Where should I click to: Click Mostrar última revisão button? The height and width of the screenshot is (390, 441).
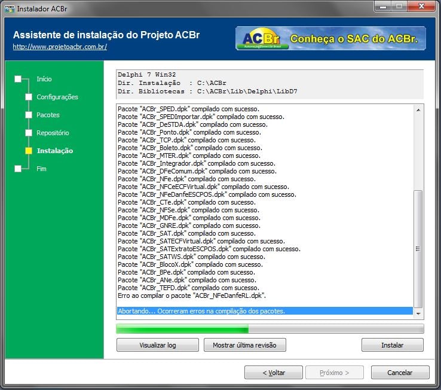[x=244, y=345]
